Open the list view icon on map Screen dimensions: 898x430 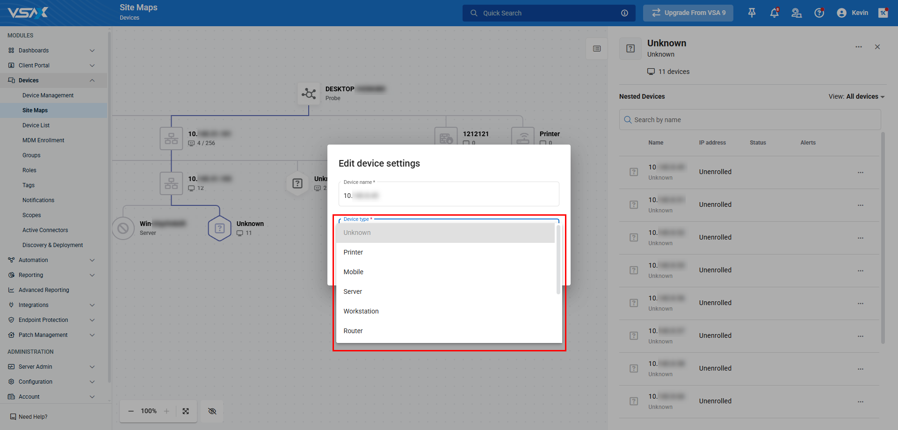597,49
